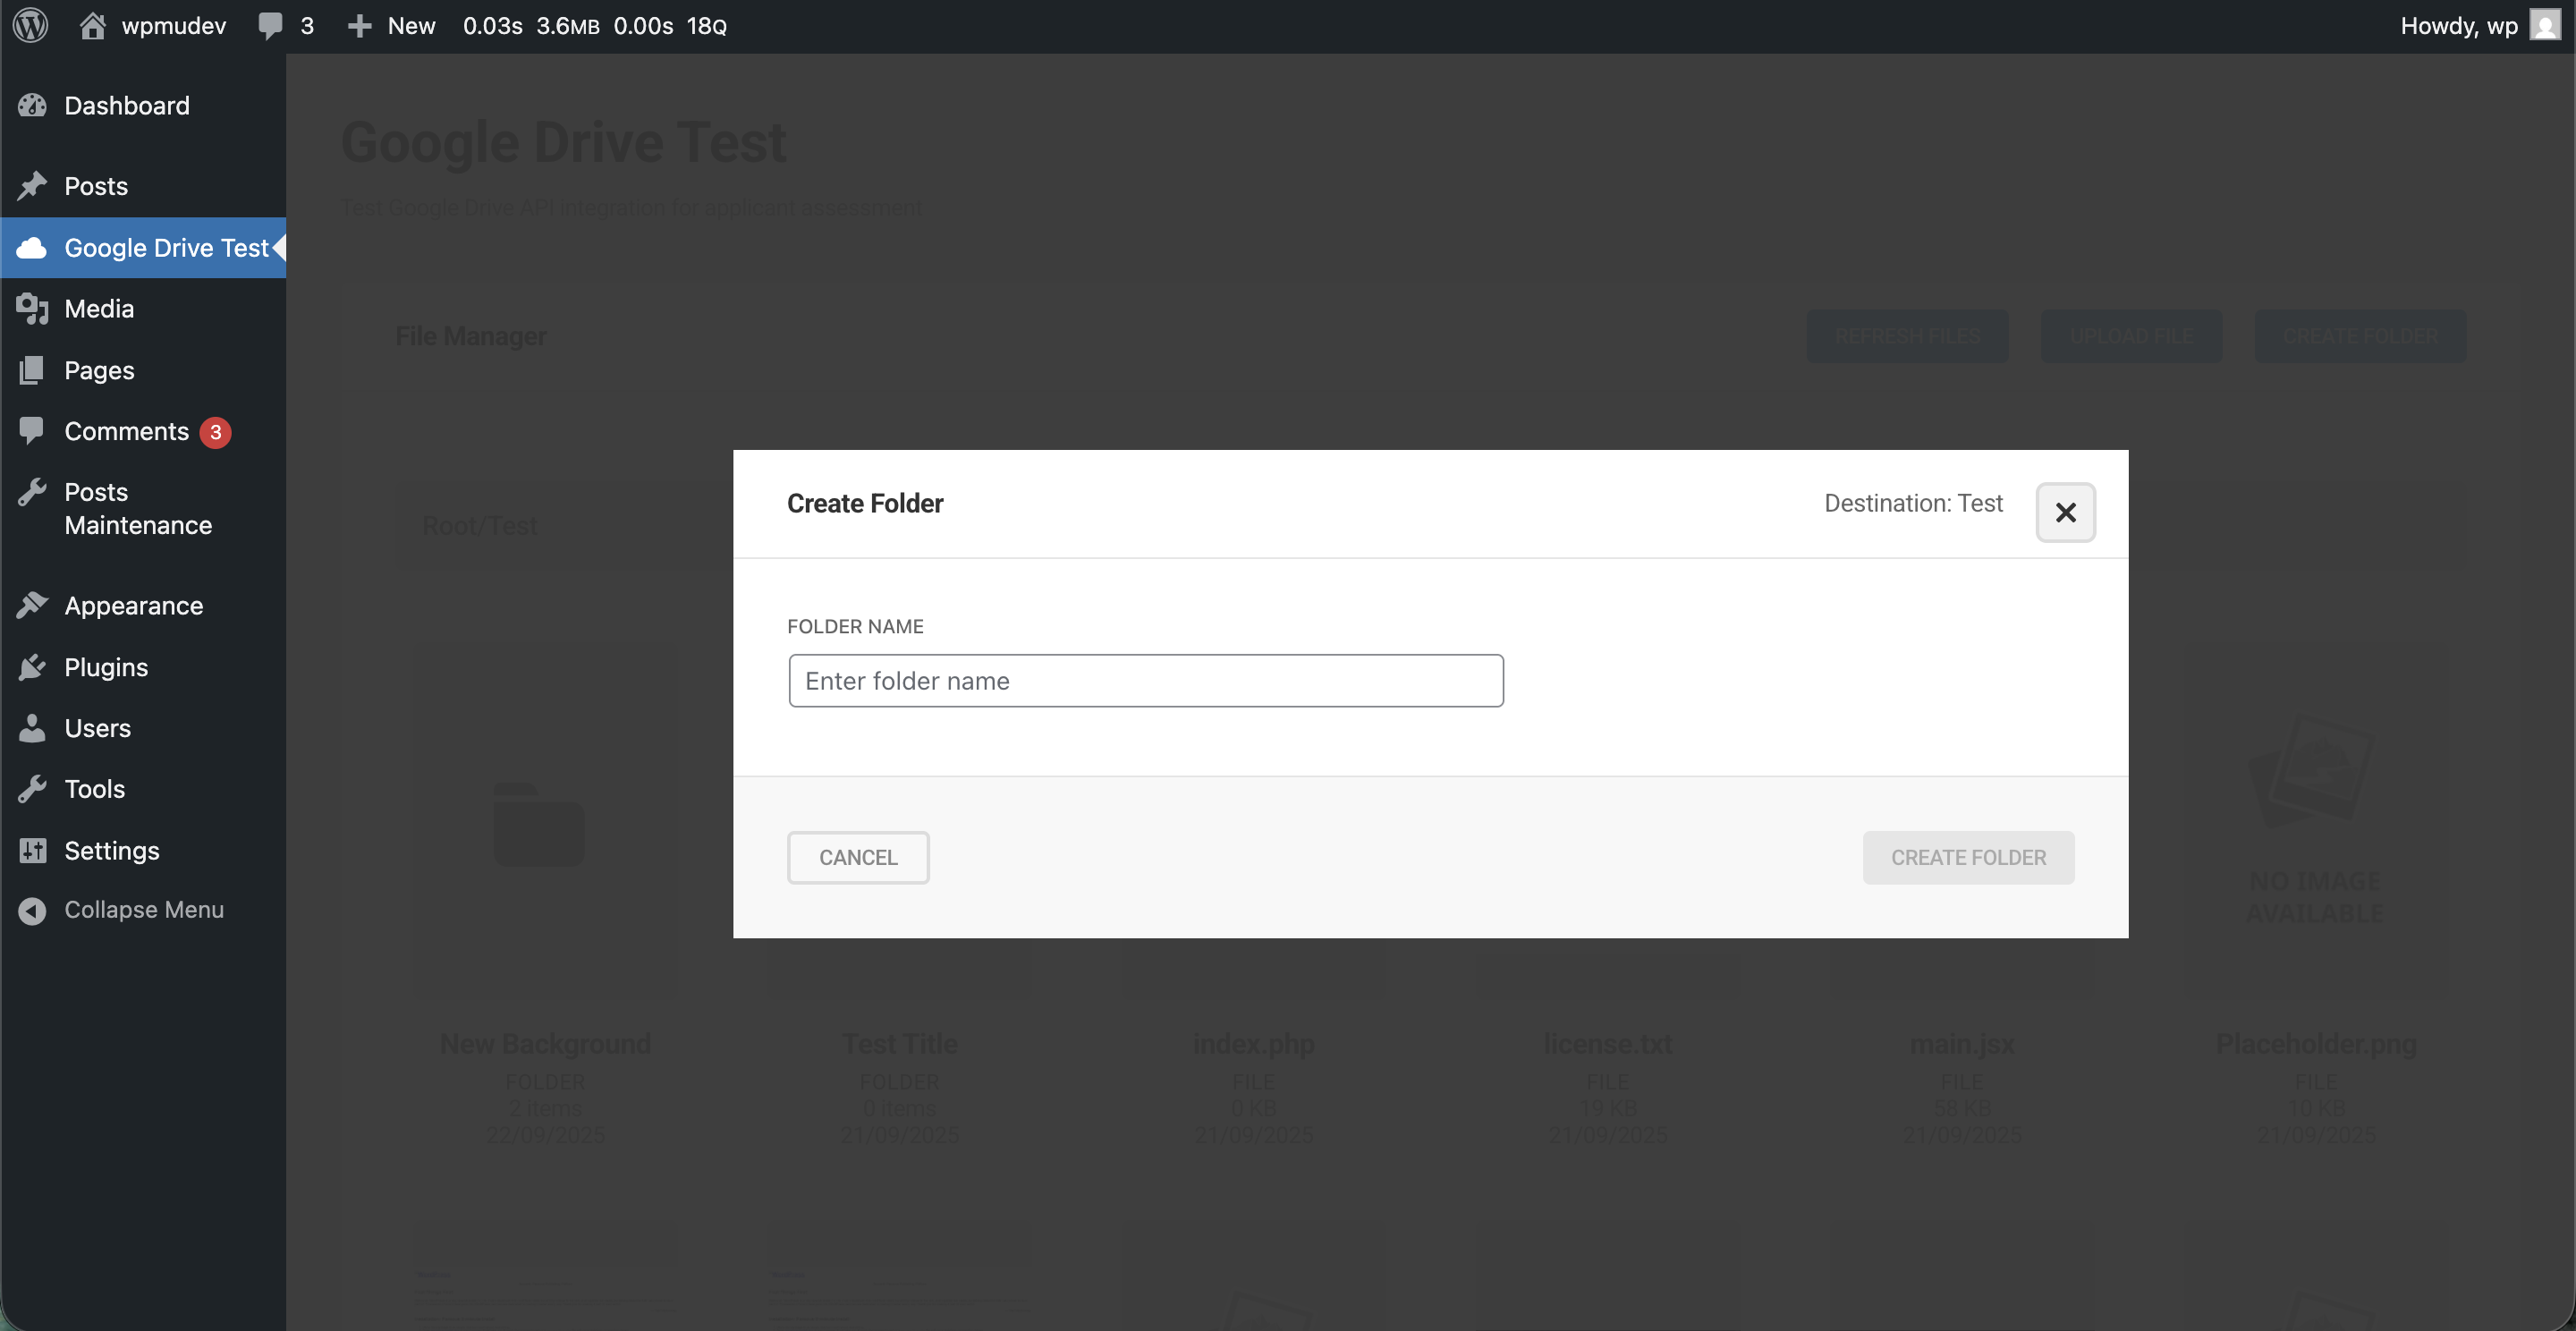Click the red comments count badge 3
This screenshot has width=2576, height=1331.
pos(215,432)
